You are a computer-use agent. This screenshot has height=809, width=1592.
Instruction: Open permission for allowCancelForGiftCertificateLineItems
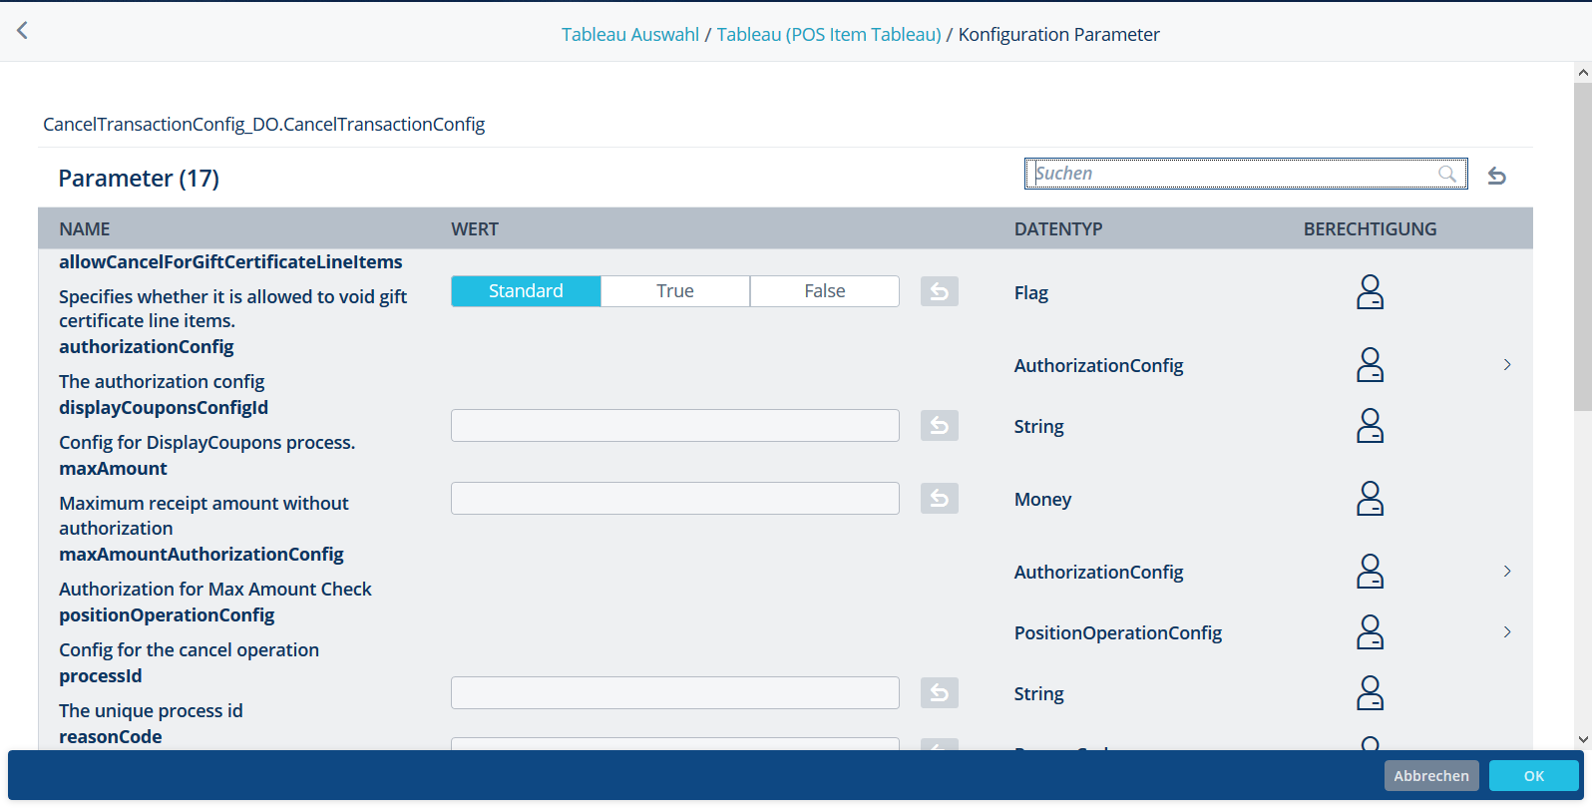pyautogui.click(x=1371, y=292)
